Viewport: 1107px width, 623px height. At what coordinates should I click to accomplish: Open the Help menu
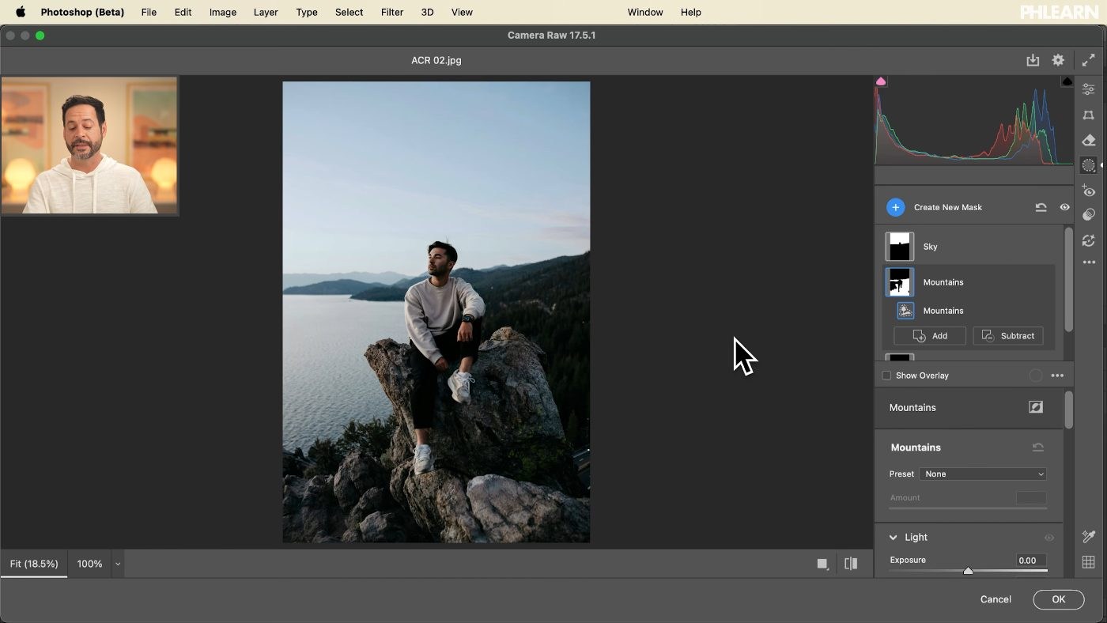(x=691, y=12)
